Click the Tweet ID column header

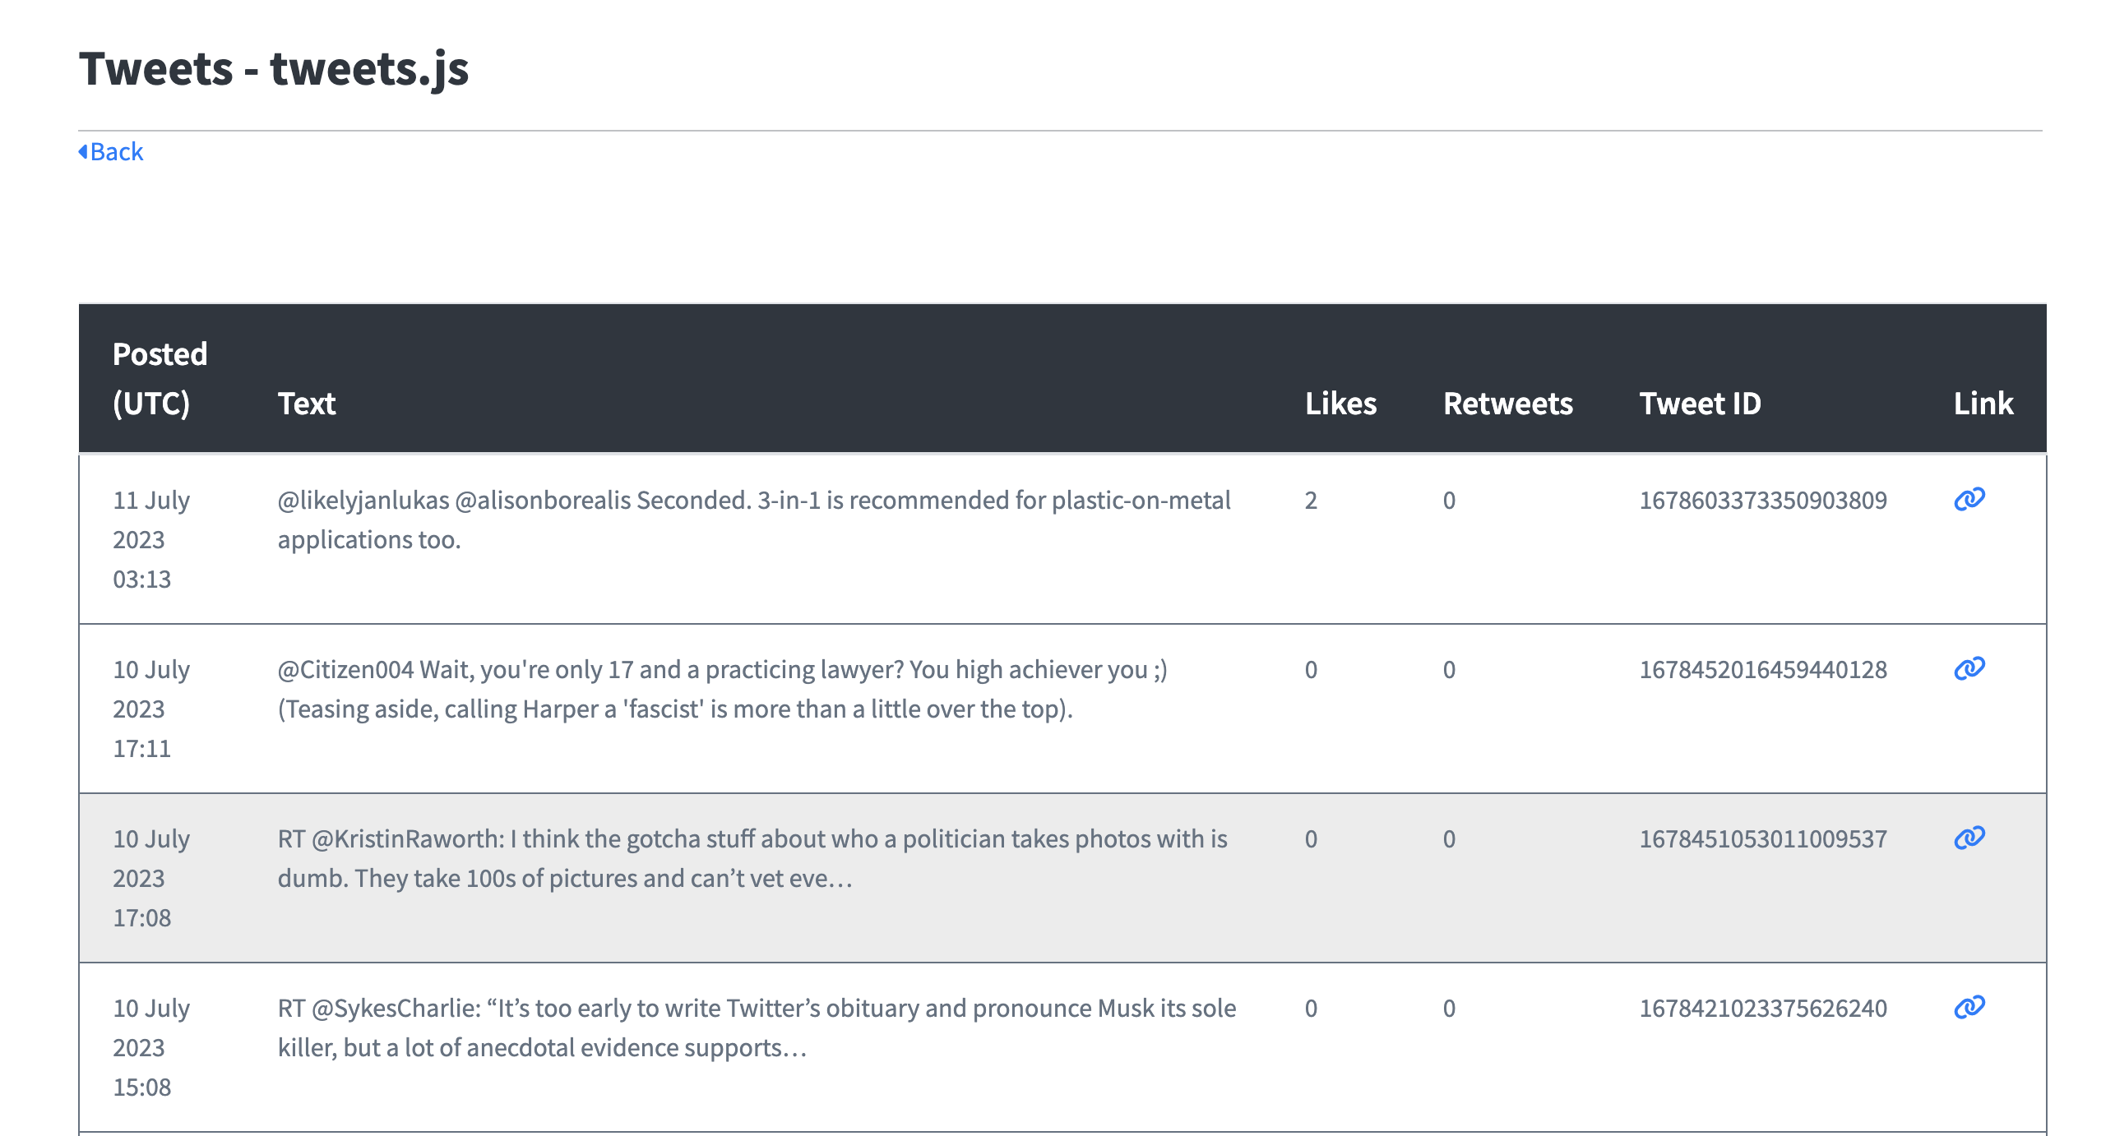[1700, 404]
